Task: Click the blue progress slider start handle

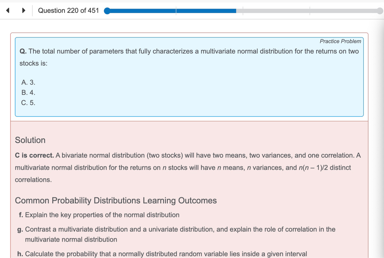Action: (x=107, y=11)
